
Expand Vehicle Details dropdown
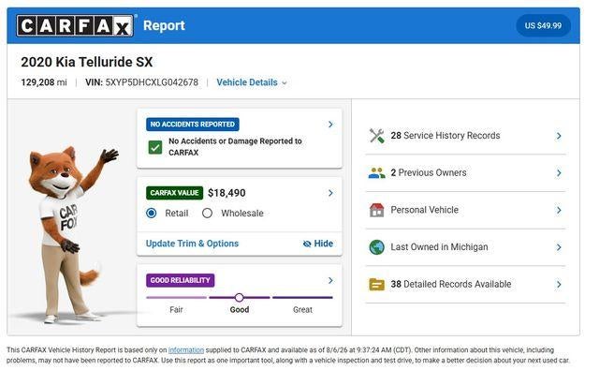pos(252,82)
